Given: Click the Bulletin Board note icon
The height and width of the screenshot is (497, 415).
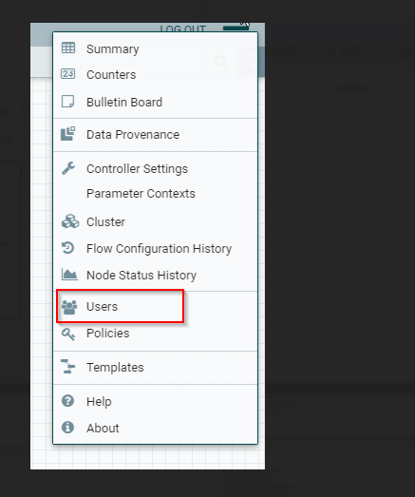Looking at the screenshot, I should pyautogui.click(x=67, y=102).
